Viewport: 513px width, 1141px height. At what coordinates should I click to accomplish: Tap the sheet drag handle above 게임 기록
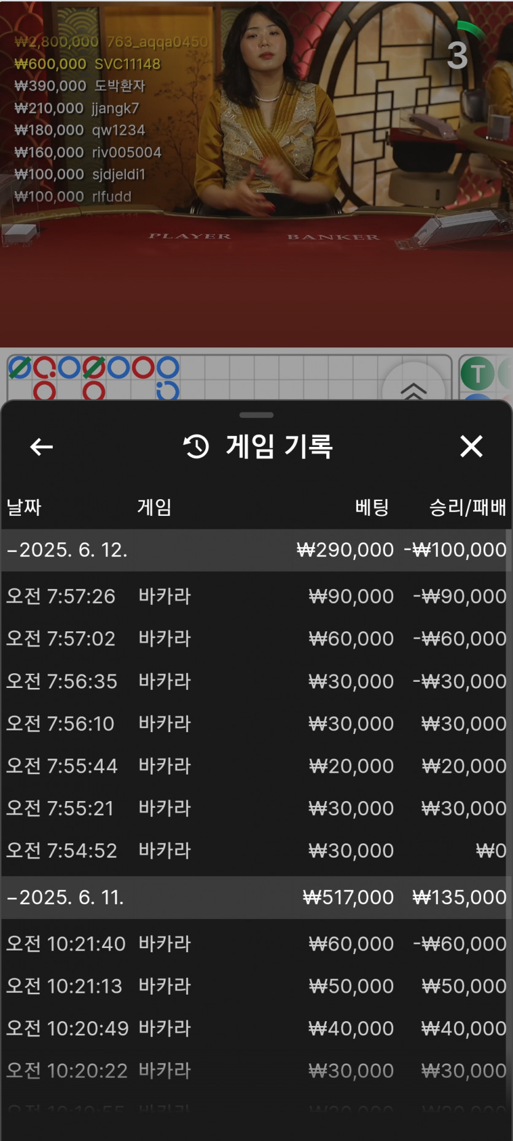(256, 415)
